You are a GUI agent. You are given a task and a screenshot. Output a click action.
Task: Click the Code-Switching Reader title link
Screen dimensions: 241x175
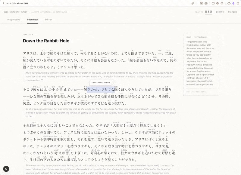16,12
